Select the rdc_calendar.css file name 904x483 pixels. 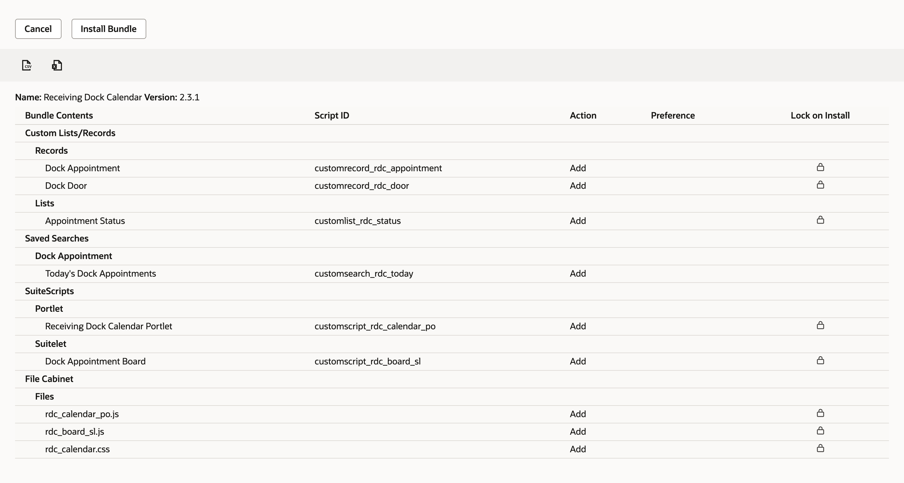point(77,449)
